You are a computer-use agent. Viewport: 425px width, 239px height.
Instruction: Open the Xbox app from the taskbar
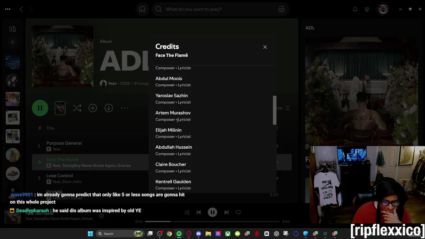tap(228, 234)
